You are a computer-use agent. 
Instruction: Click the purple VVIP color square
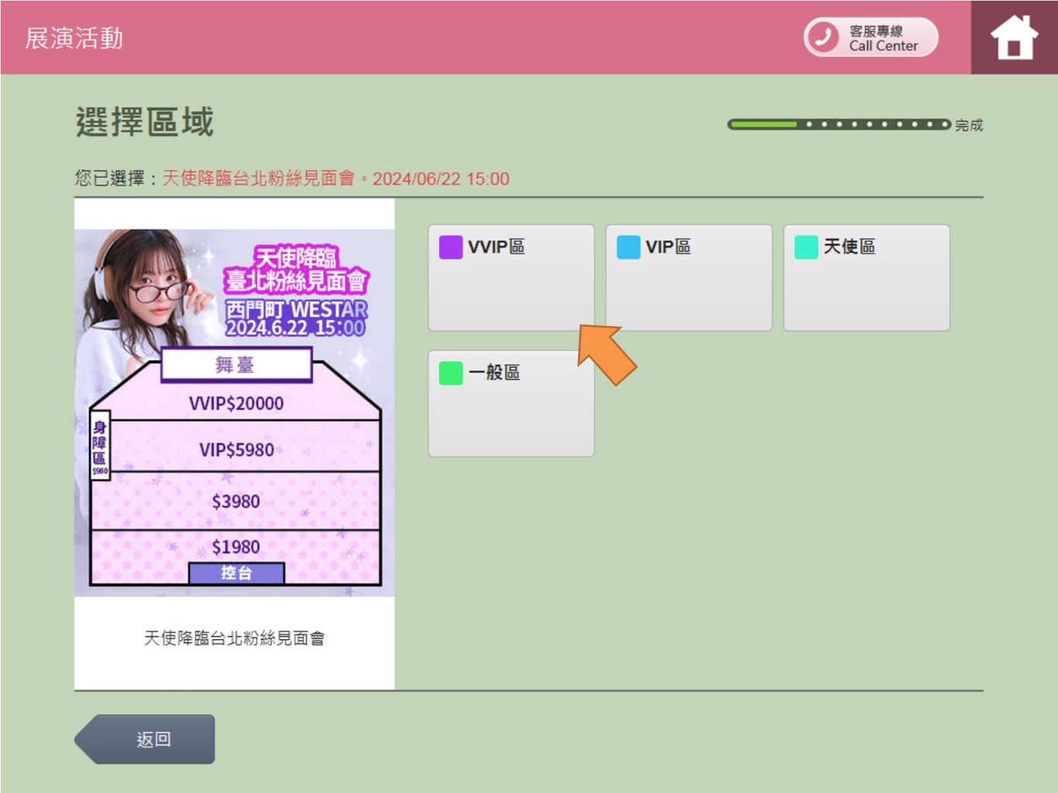(450, 247)
